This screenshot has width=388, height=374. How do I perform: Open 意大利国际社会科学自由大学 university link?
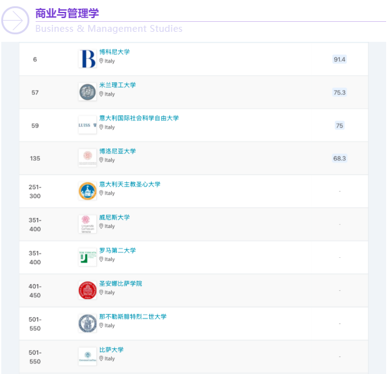[x=139, y=118]
